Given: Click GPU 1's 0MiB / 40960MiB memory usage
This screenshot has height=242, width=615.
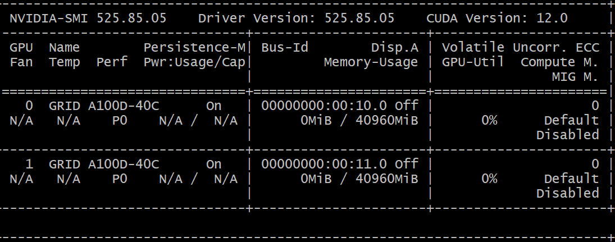Looking at the screenshot, I should (x=359, y=179).
